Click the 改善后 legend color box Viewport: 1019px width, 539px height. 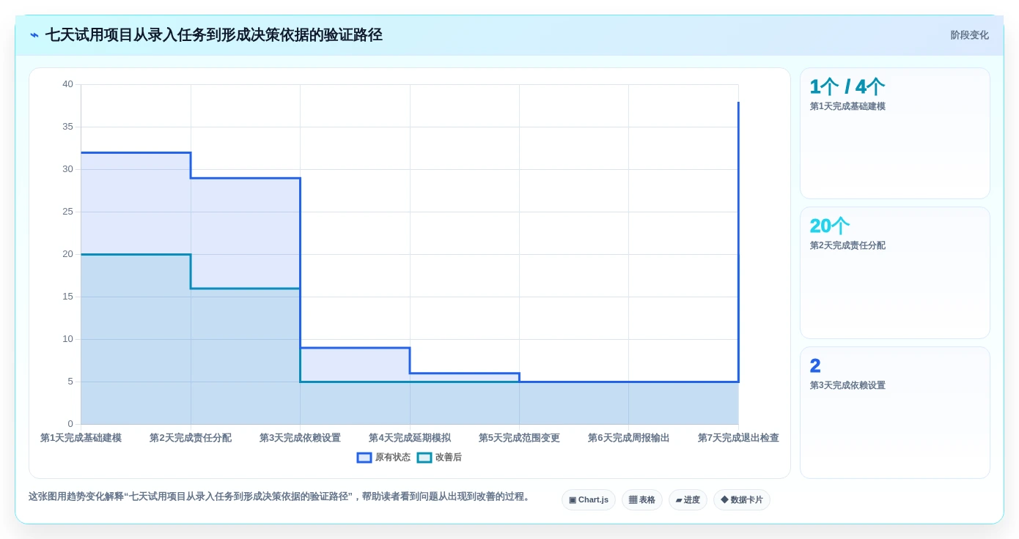(424, 458)
